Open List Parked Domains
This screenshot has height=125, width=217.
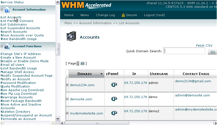pos(17,21)
